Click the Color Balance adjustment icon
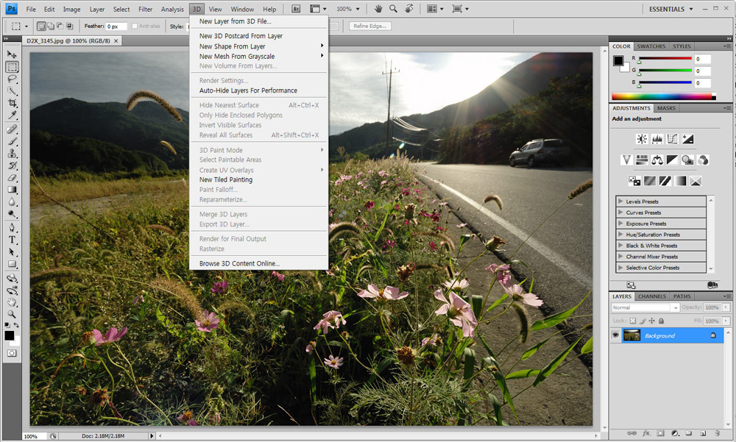Image resolution: width=736 pixels, height=442 pixels. (657, 160)
